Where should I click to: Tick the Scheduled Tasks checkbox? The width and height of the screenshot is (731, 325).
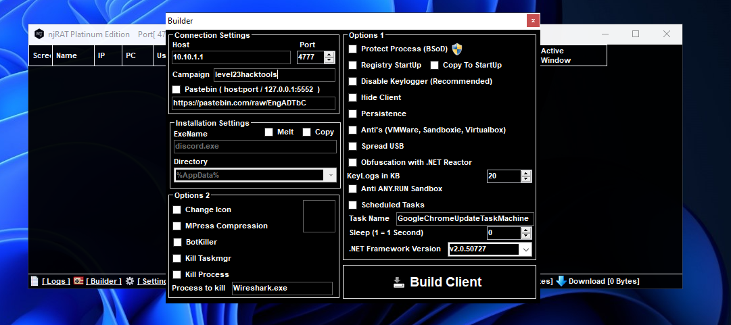tap(353, 205)
